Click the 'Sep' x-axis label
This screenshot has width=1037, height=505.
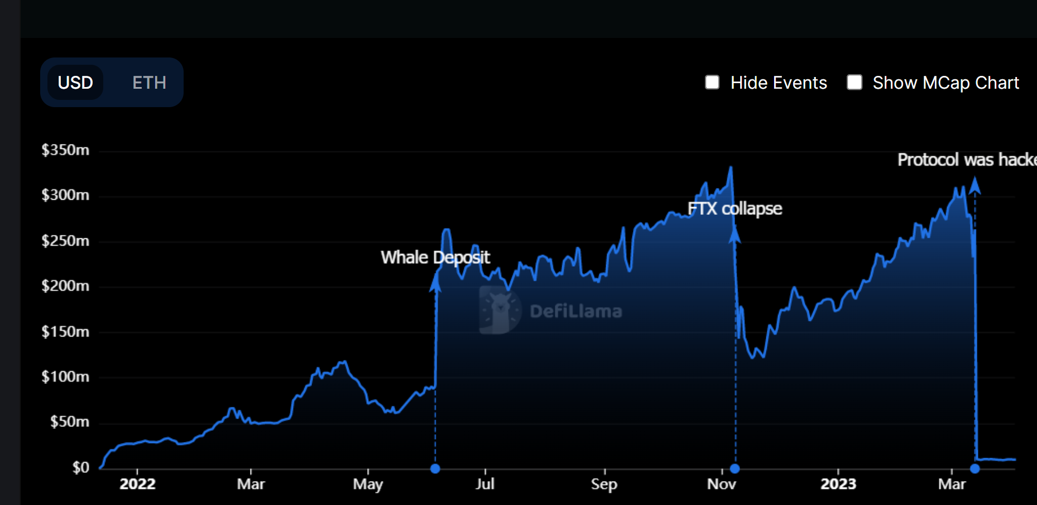pyautogui.click(x=604, y=484)
